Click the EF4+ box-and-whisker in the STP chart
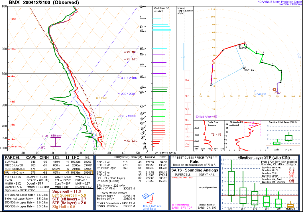 click(231, 181)
